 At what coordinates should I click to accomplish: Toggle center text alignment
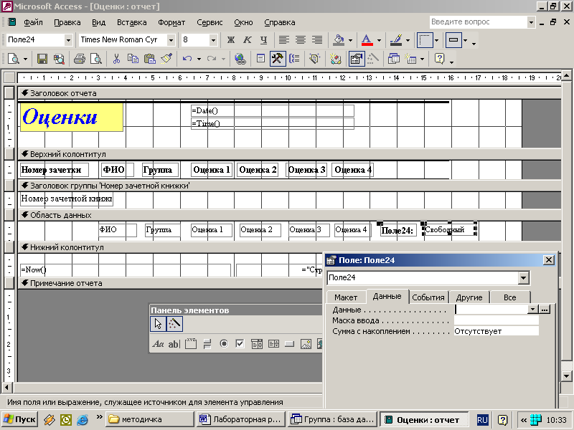click(301, 40)
